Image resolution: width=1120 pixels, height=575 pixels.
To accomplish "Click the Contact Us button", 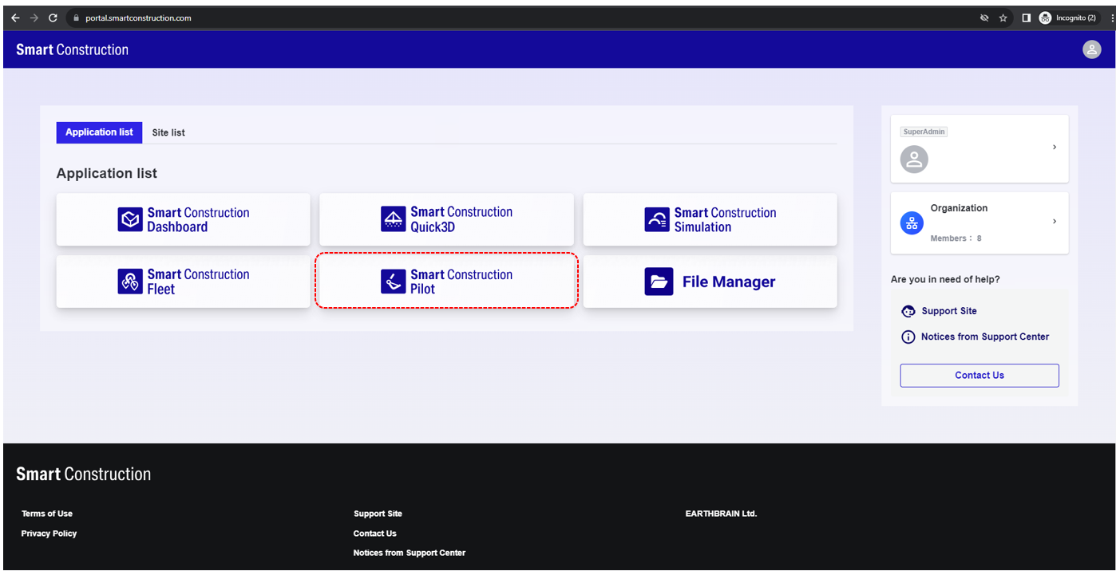I will pos(980,376).
